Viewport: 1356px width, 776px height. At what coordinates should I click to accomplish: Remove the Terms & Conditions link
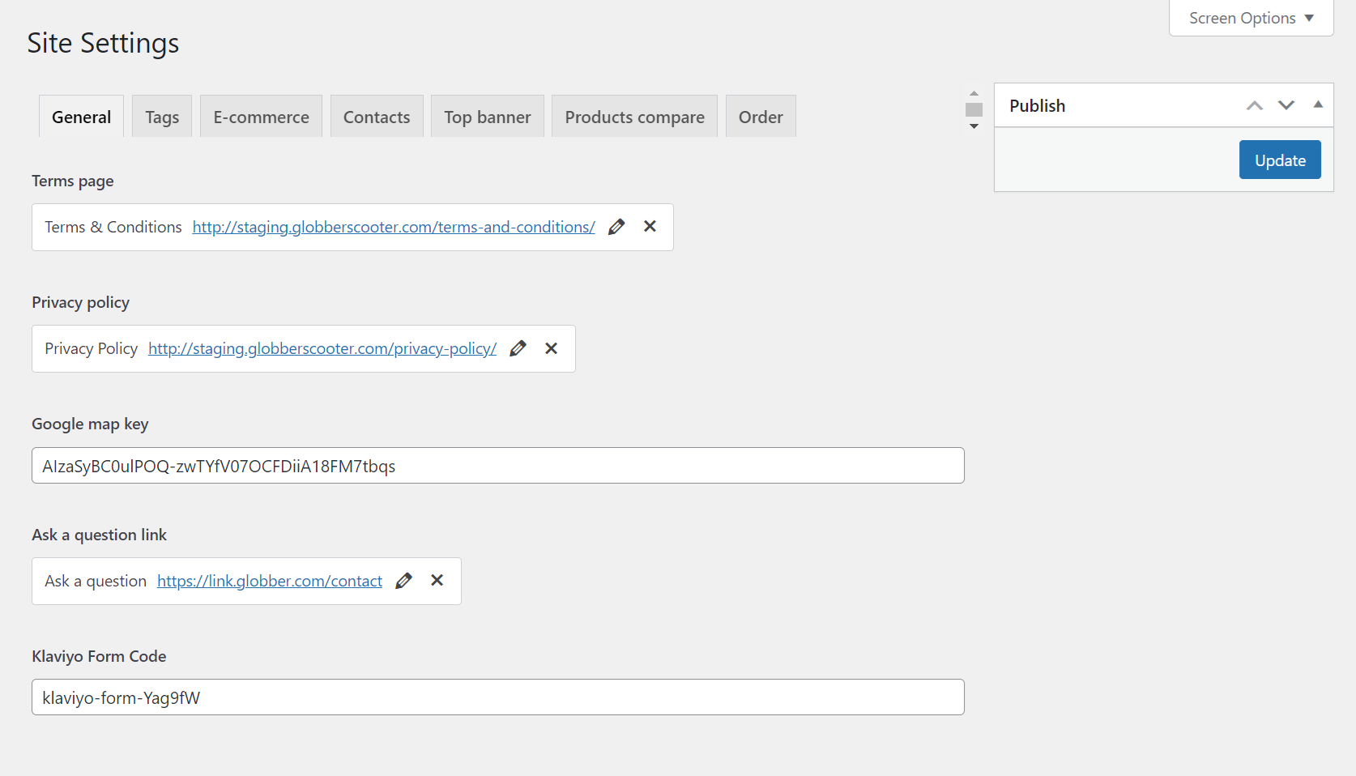point(650,227)
